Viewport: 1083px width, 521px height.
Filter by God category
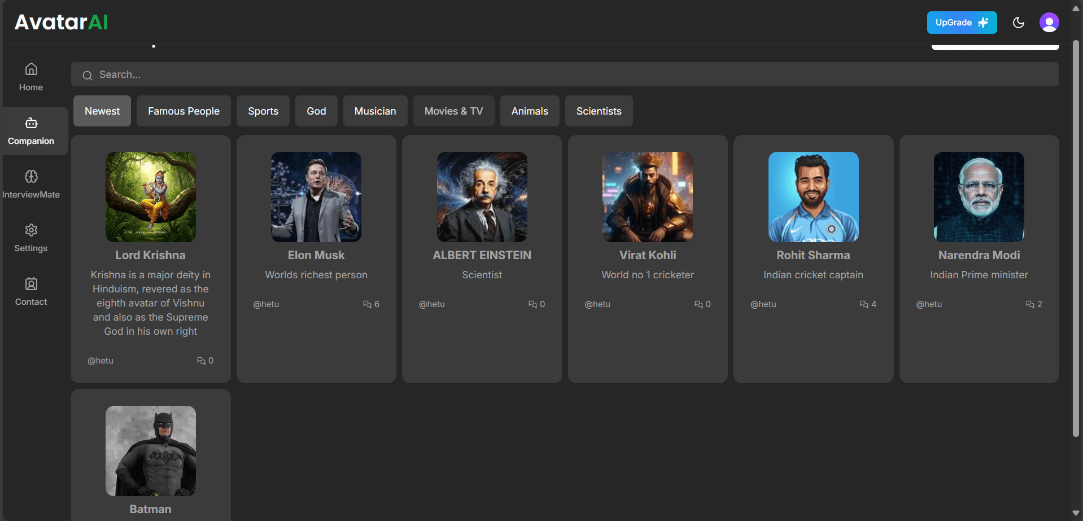click(x=316, y=111)
